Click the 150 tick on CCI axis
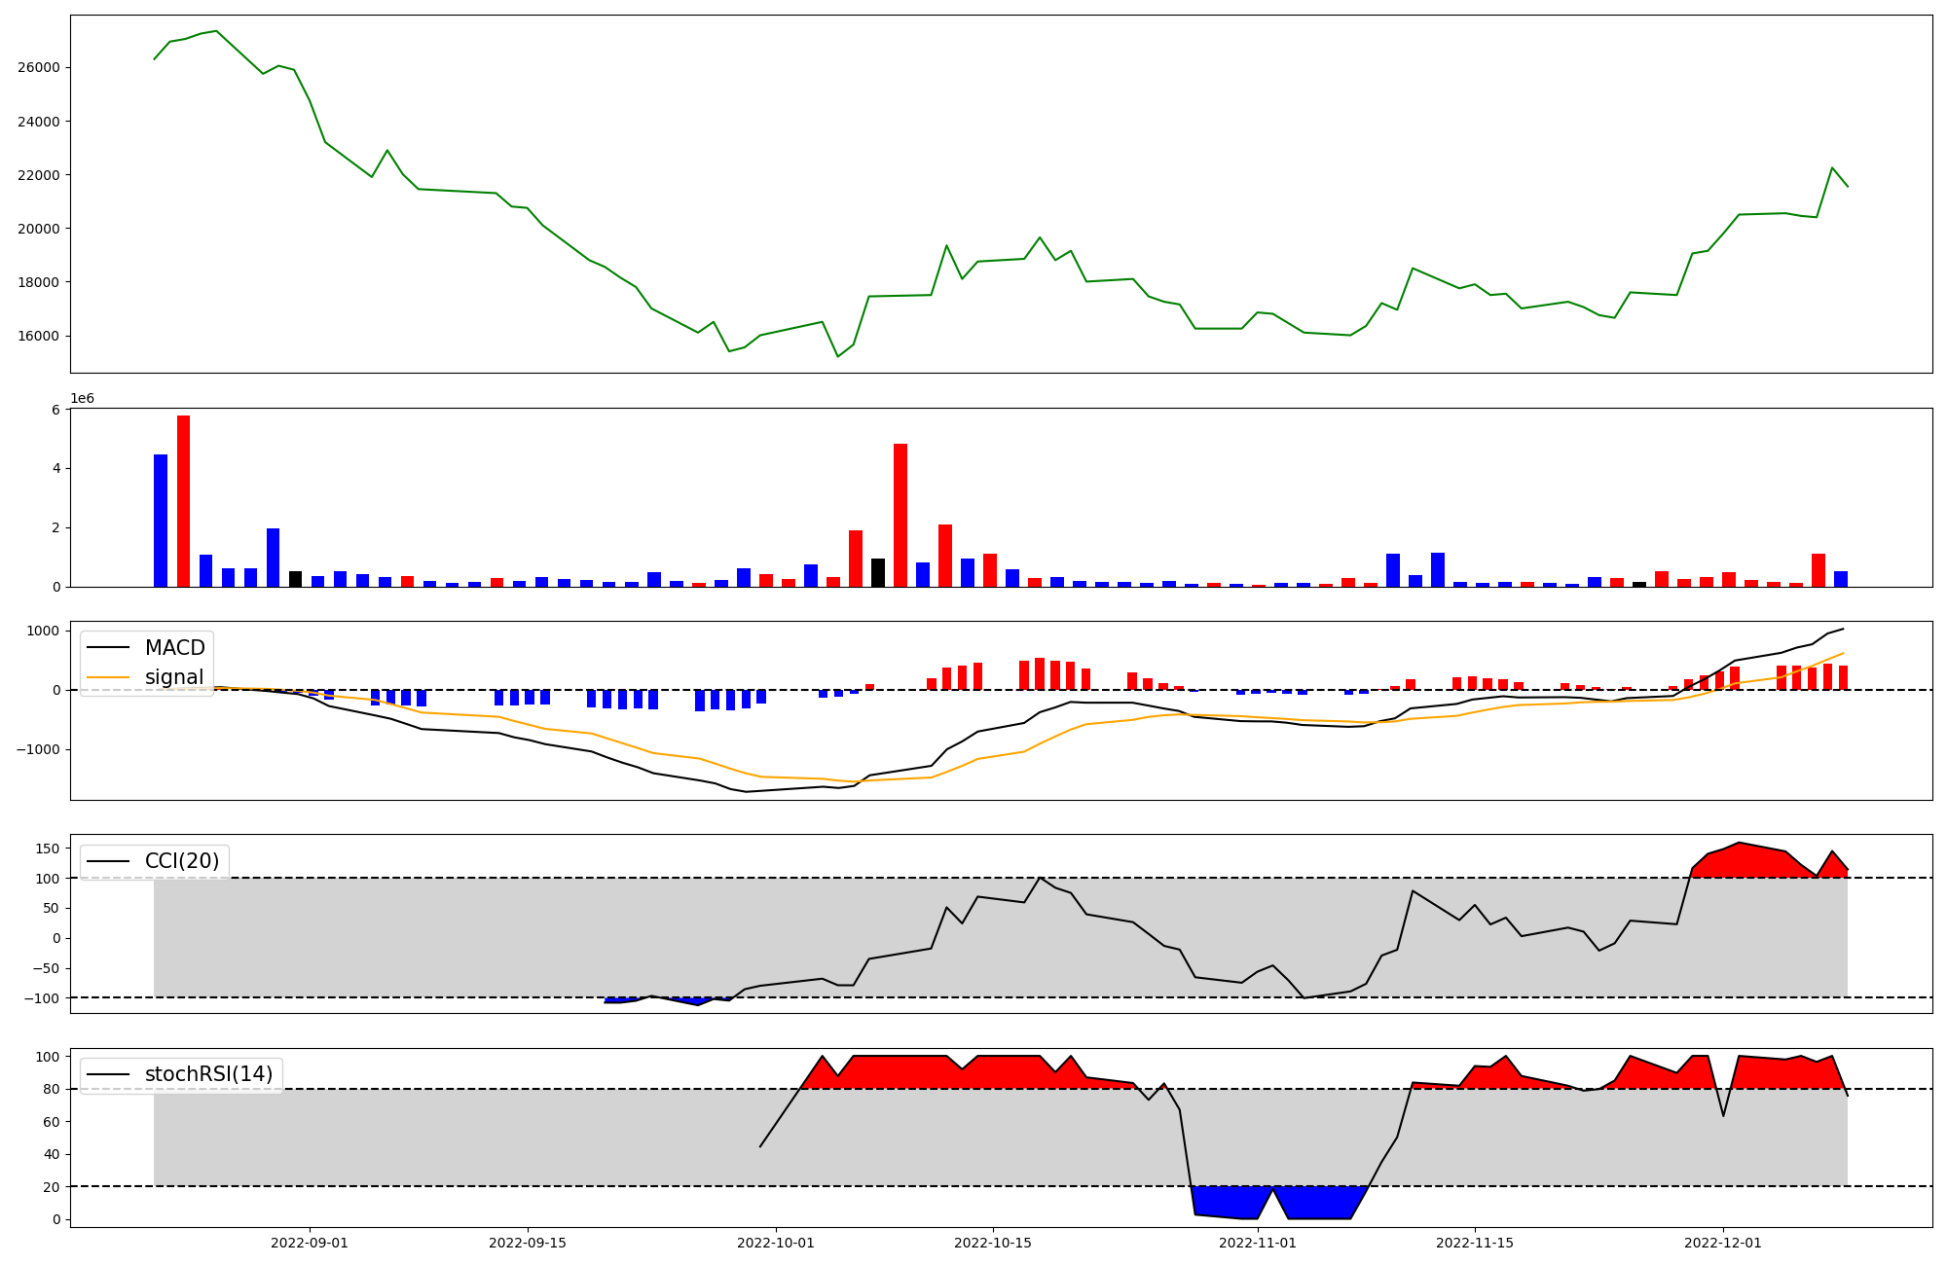Image resolution: width=1947 pixels, height=1265 pixels. 48,849
